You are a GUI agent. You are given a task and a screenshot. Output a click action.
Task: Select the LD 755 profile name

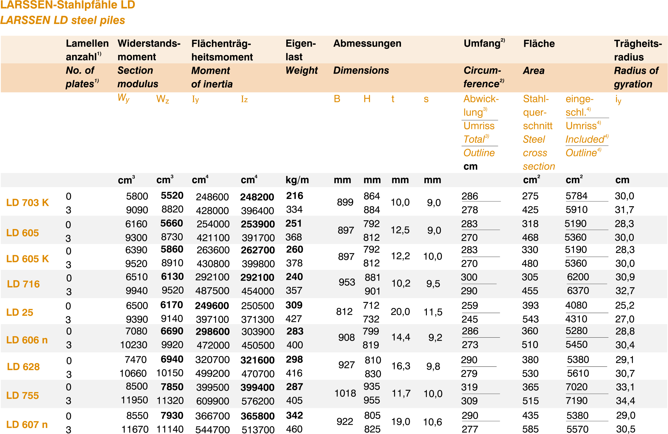click(x=23, y=396)
